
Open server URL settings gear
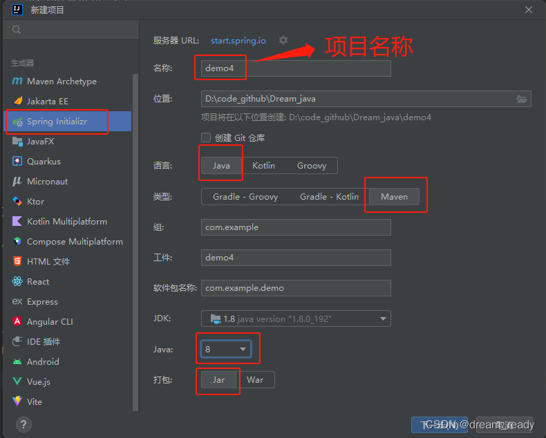tap(283, 40)
